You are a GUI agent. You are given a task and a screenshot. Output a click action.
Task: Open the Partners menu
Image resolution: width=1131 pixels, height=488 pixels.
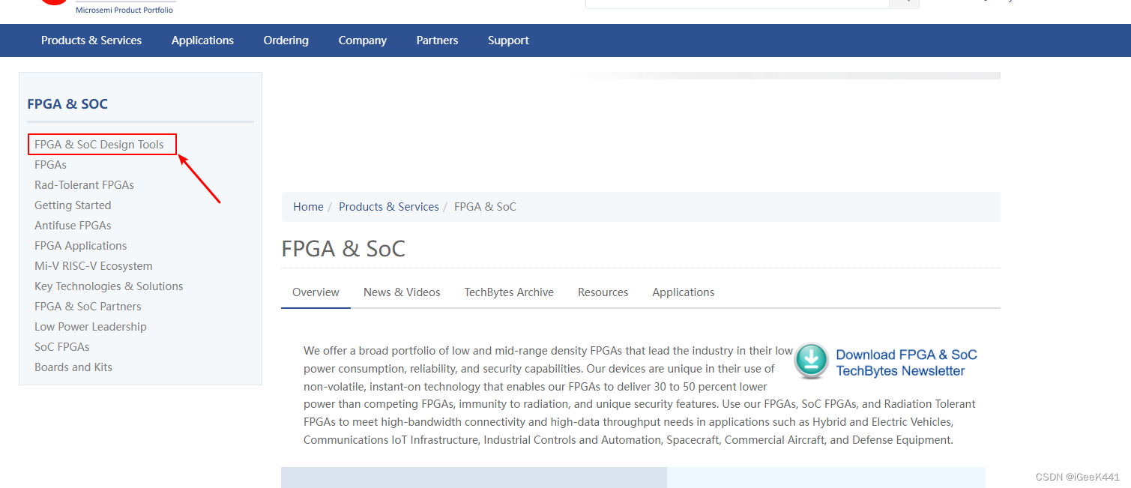(x=437, y=40)
